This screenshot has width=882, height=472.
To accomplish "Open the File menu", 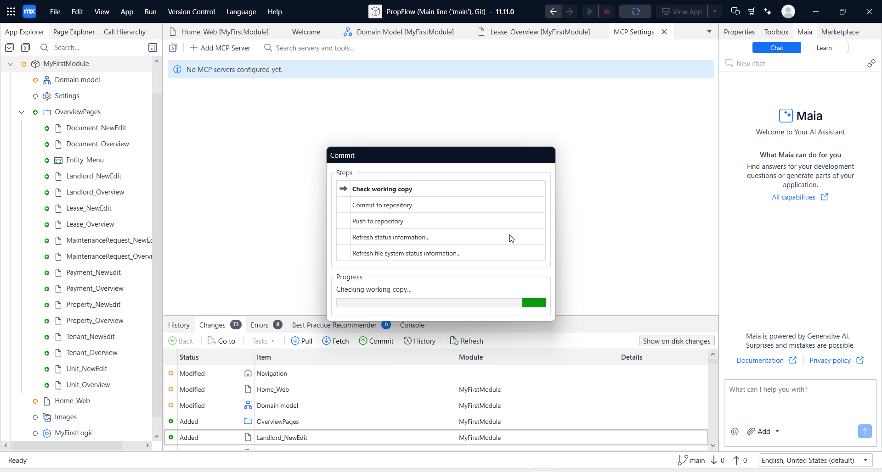I will (55, 11).
